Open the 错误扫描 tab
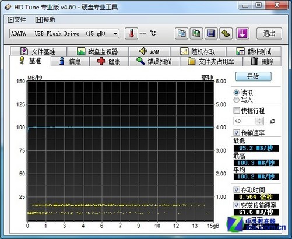Viewport: 292px width, 239px height. click(x=154, y=61)
